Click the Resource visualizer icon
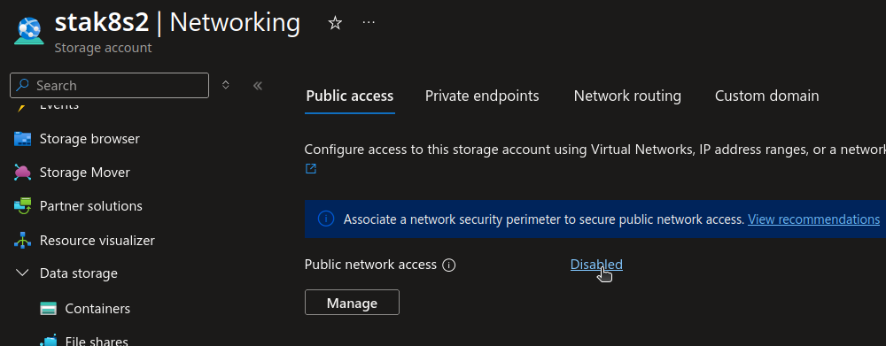The width and height of the screenshot is (886, 346). pyautogui.click(x=23, y=241)
